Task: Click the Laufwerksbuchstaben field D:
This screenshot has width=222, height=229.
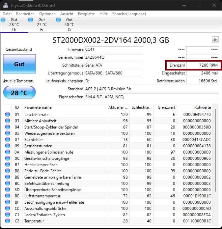Action: [114, 81]
